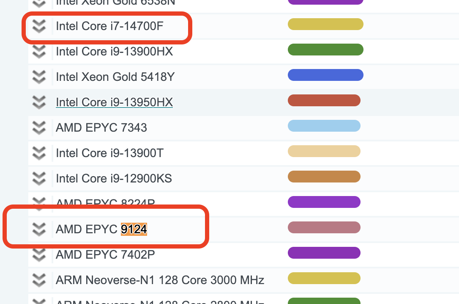This screenshot has width=459, height=304.
Task: Open the AMD EPYC 9124 link
Action: tap(101, 229)
